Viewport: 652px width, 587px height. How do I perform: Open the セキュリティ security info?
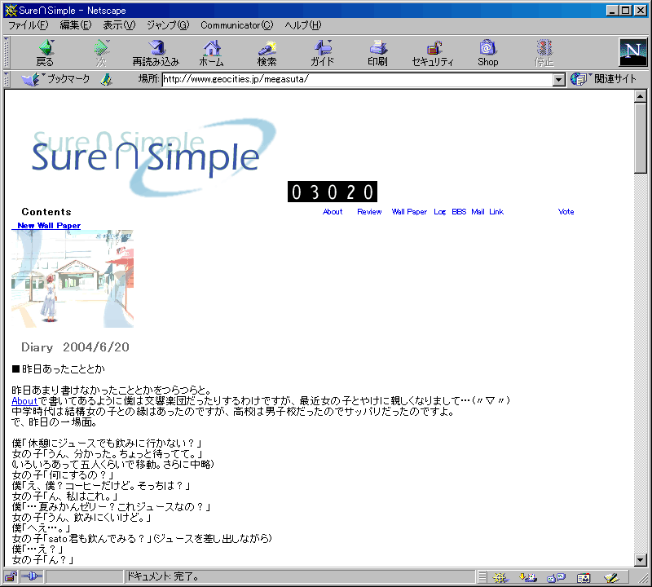tap(433, 53)
